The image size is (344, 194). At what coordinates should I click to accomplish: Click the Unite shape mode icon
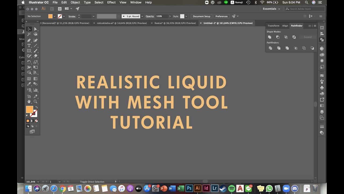tap(270, 37)
